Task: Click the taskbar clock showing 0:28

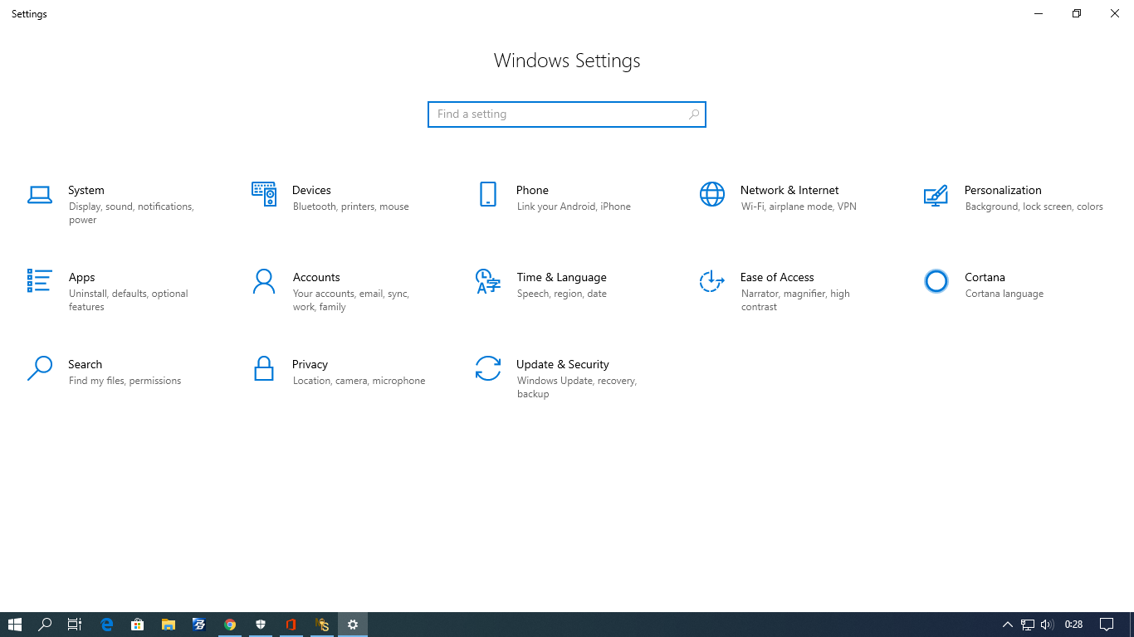Action: click(x=1074, y=625)
